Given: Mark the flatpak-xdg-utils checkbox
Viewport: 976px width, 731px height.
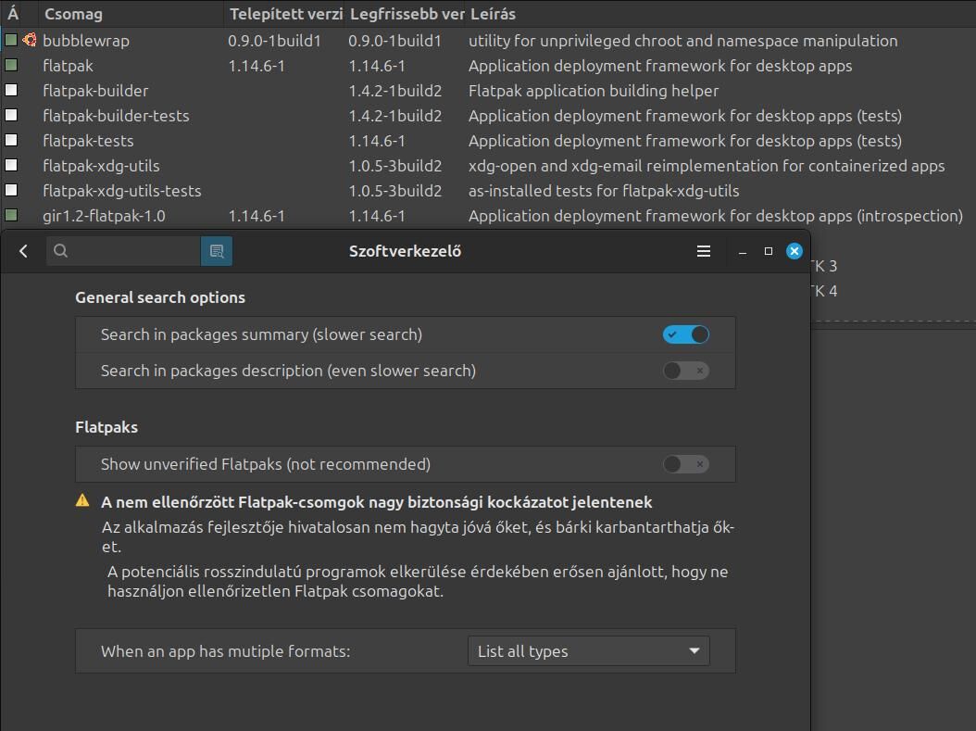Looking at the screenshot, I should click(x=11, y=164).
